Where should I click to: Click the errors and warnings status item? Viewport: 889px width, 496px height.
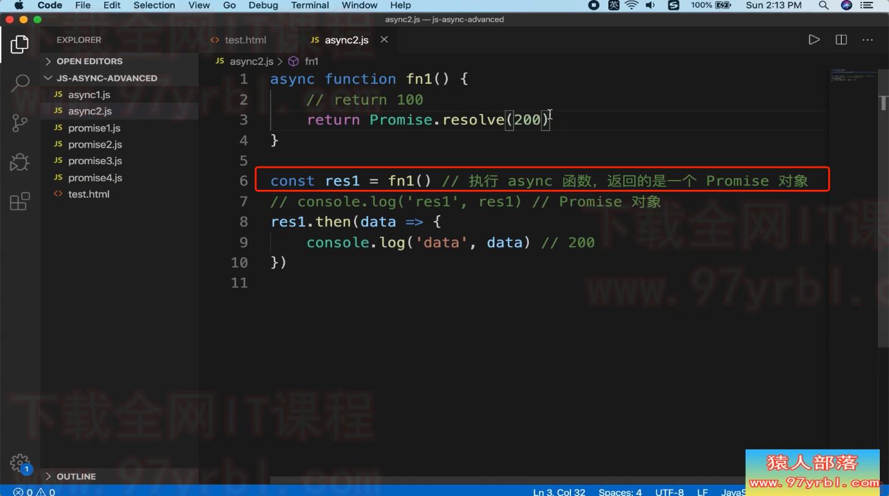(x=34, y=492)
